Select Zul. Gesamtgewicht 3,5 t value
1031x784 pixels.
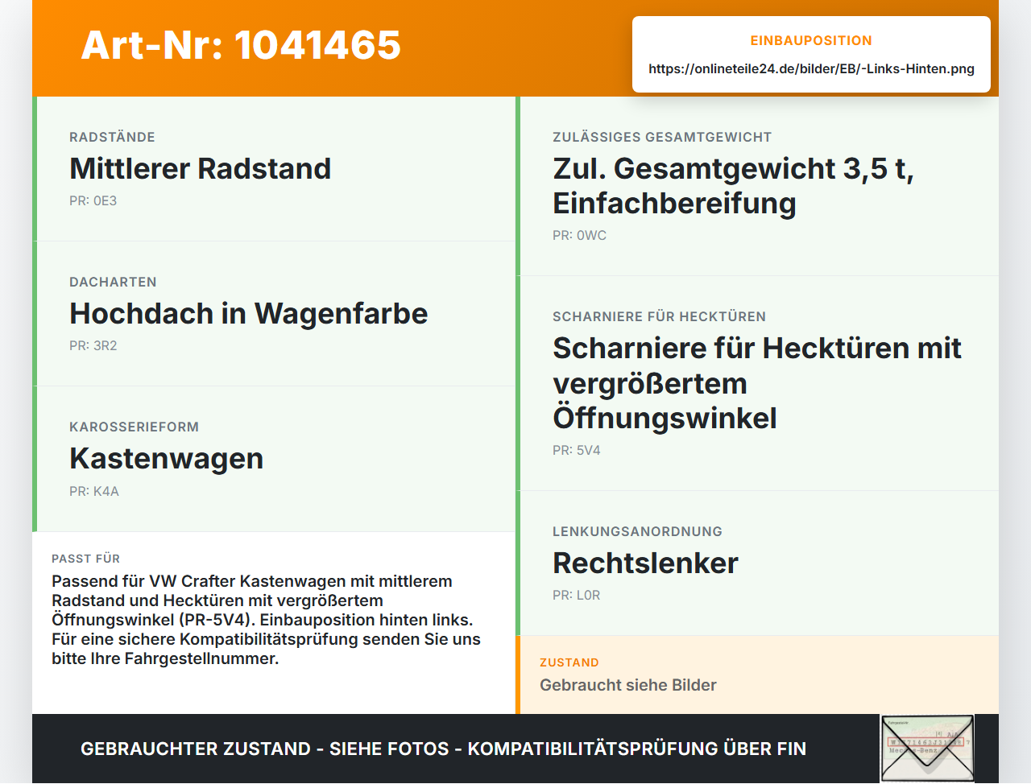[734, 186]
